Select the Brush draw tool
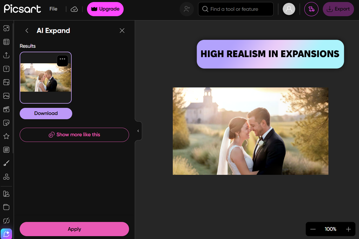This screenshot has height=239, width=359. click(6, 163)
